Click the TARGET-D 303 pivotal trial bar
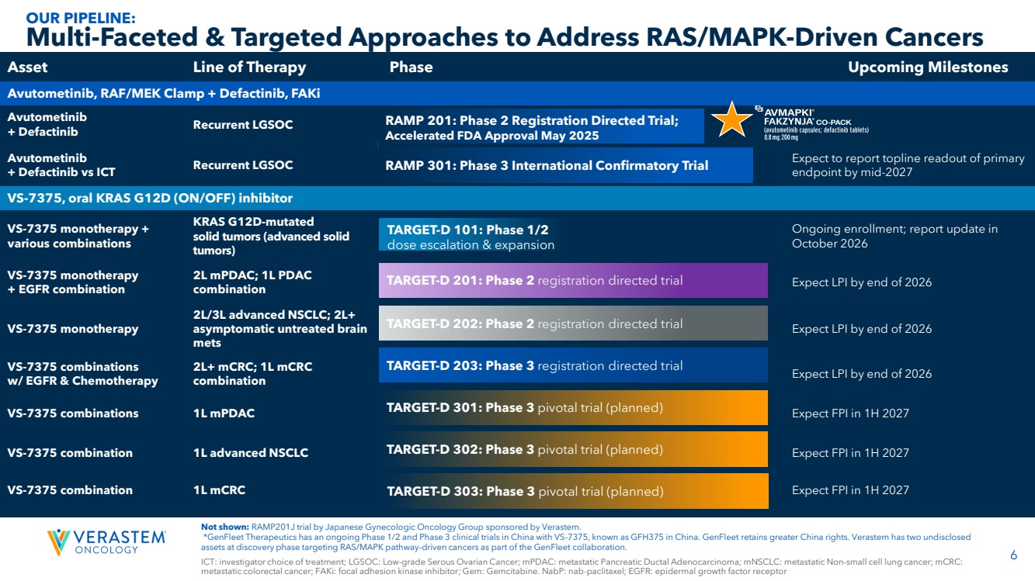Screen dimensions: 1035x581 pyautogui.click(x=573, y=491)
